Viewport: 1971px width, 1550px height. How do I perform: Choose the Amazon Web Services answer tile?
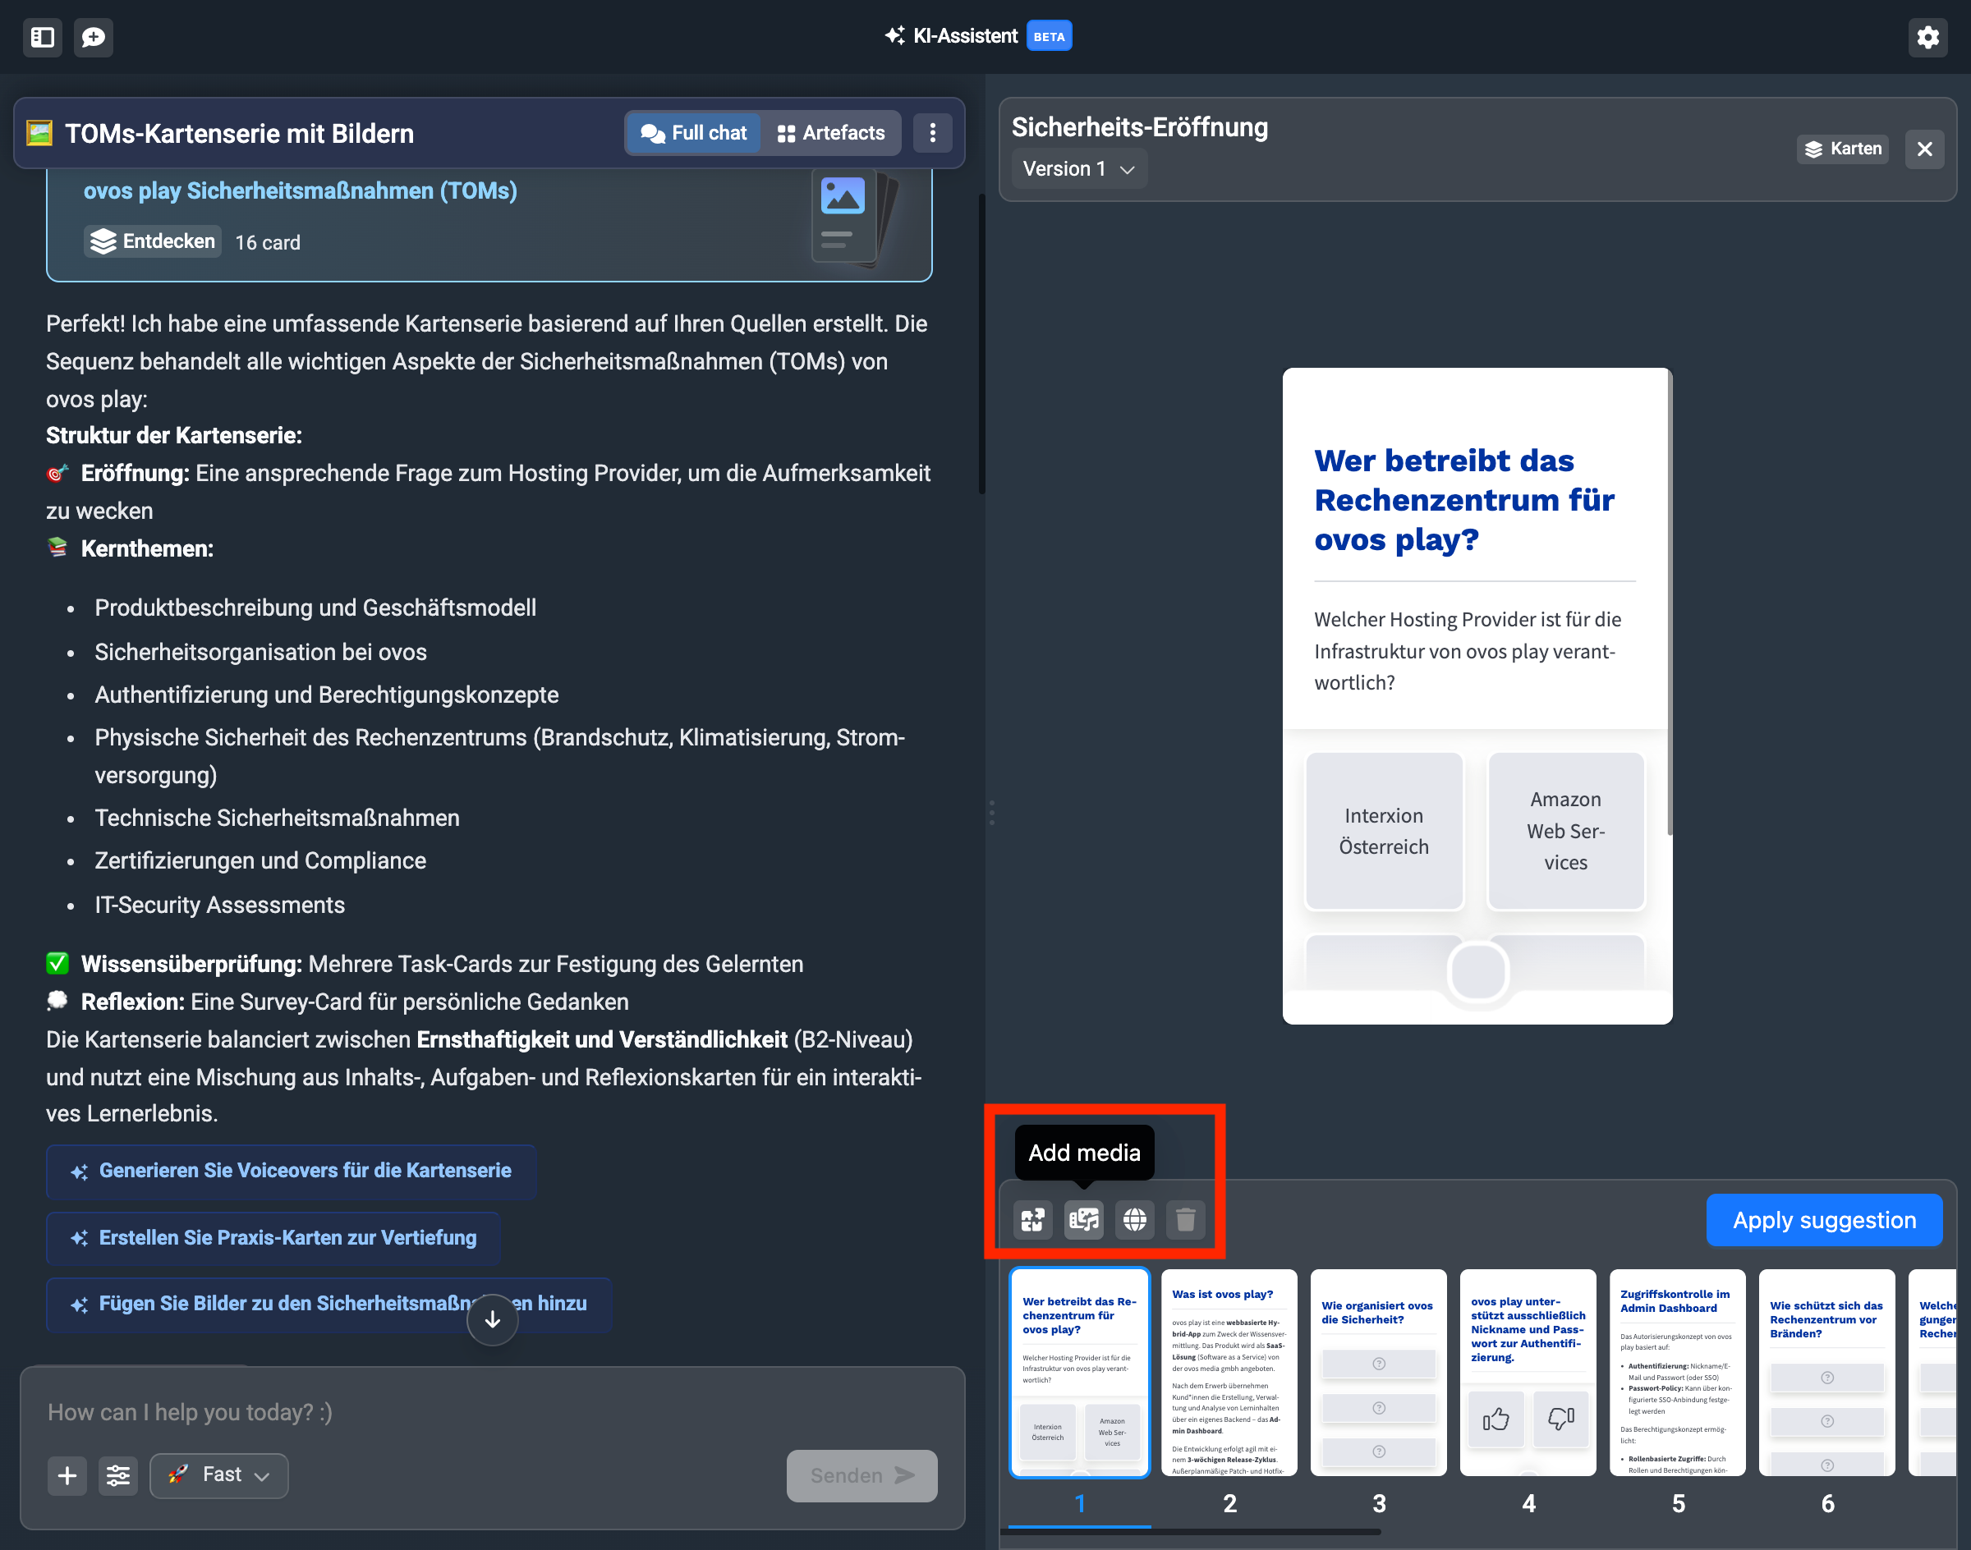[x=1565, y=832]
